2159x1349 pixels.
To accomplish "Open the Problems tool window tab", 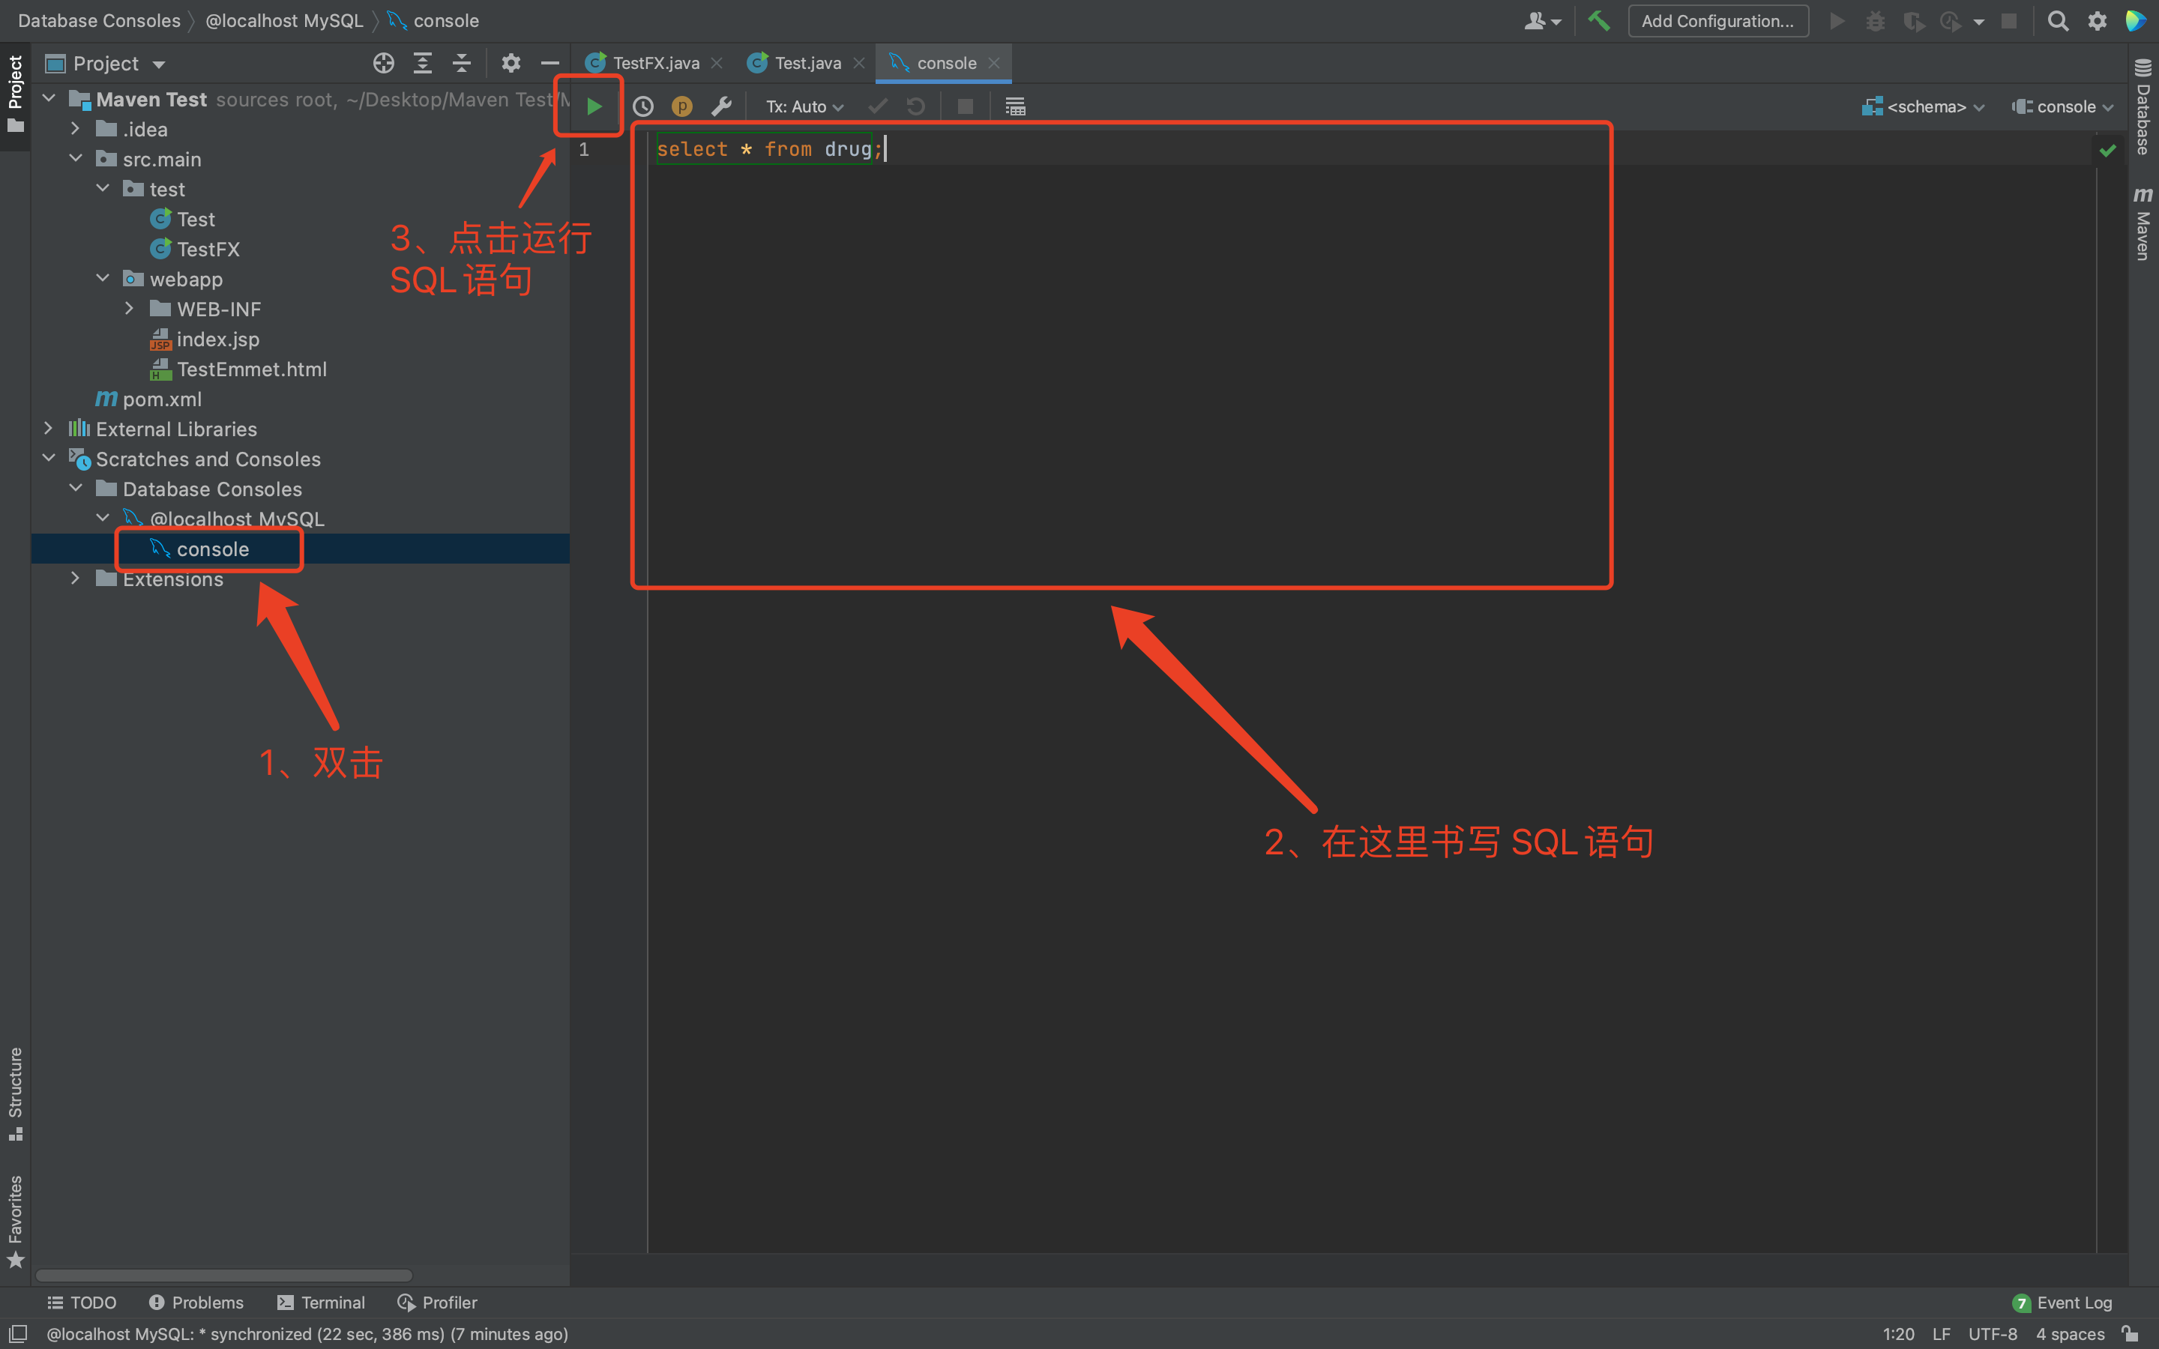I will pyautogui.click(x=196, y=1303).
